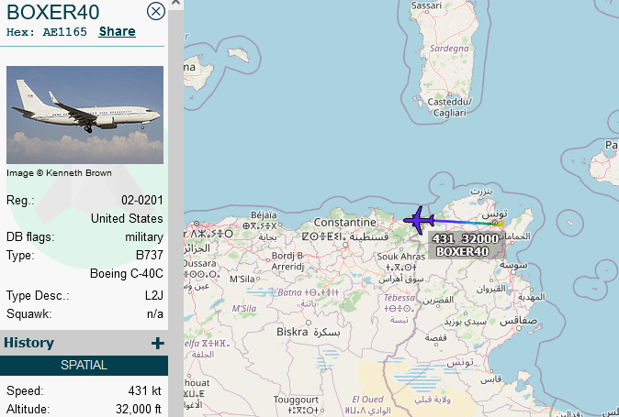Click the Squawk value n/a
This screenshot has height=417, width=619.
pyautogui.click(x=155, y=313)
